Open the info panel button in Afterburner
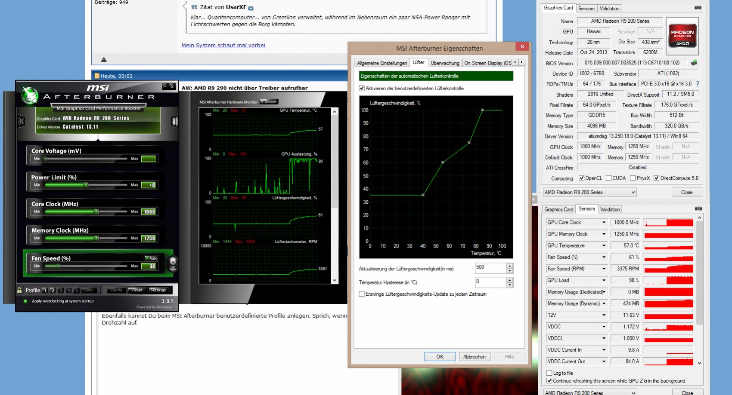Screen dimensions: 732x395 (174, 121)
